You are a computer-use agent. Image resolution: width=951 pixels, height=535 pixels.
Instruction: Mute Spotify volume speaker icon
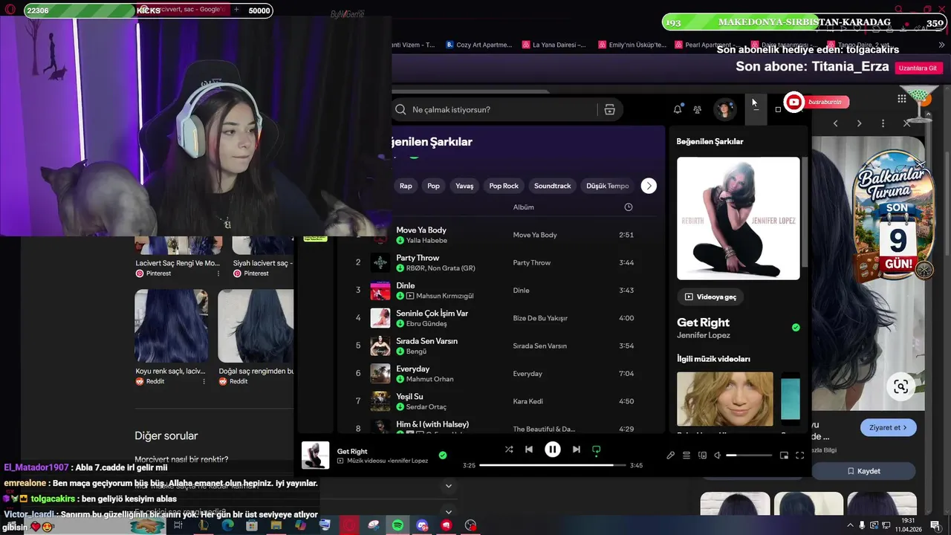coord(718,455)
